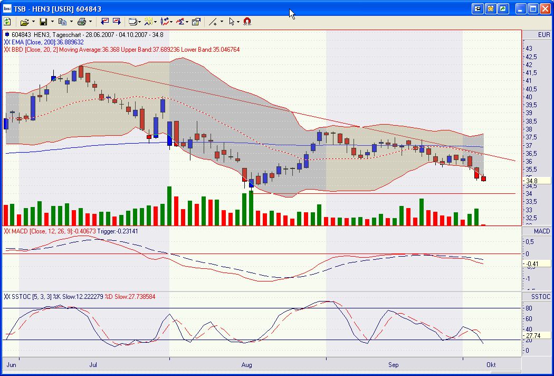Click the window layout icon
The width and height of the screenshot is (554, 376).
[x=133, y=22]
